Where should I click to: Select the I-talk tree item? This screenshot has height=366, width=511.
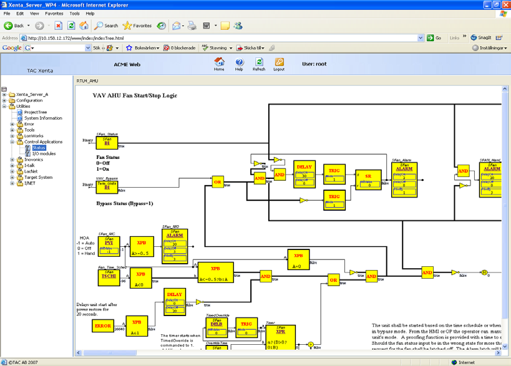(x=29, y=165)
